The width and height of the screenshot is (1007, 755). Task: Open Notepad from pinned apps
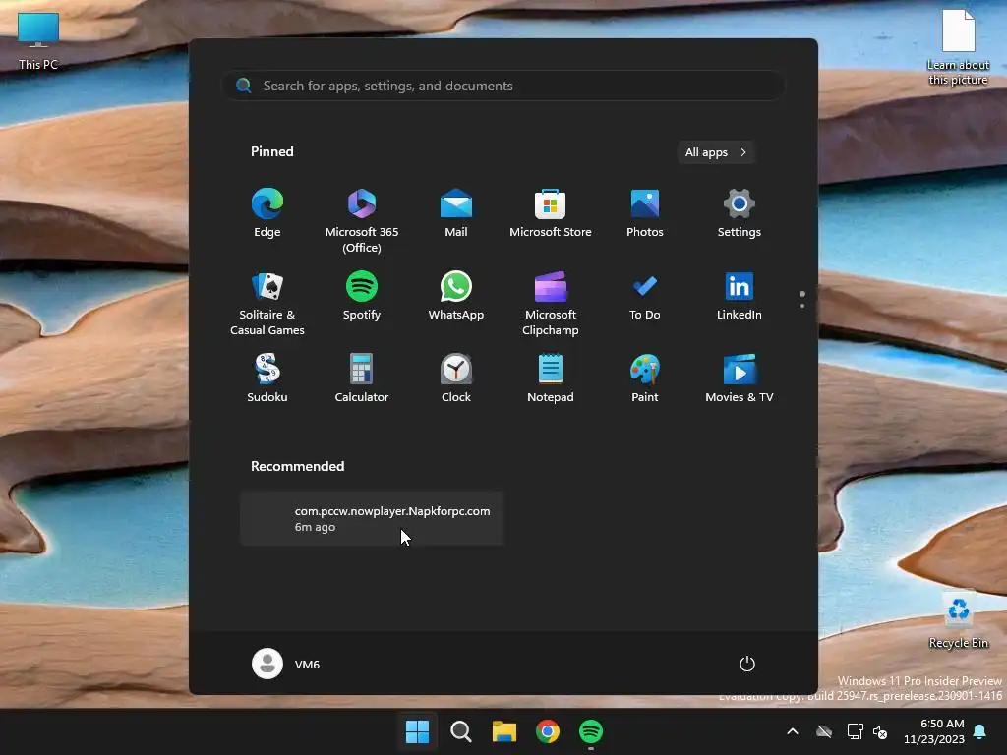(551, 378)
